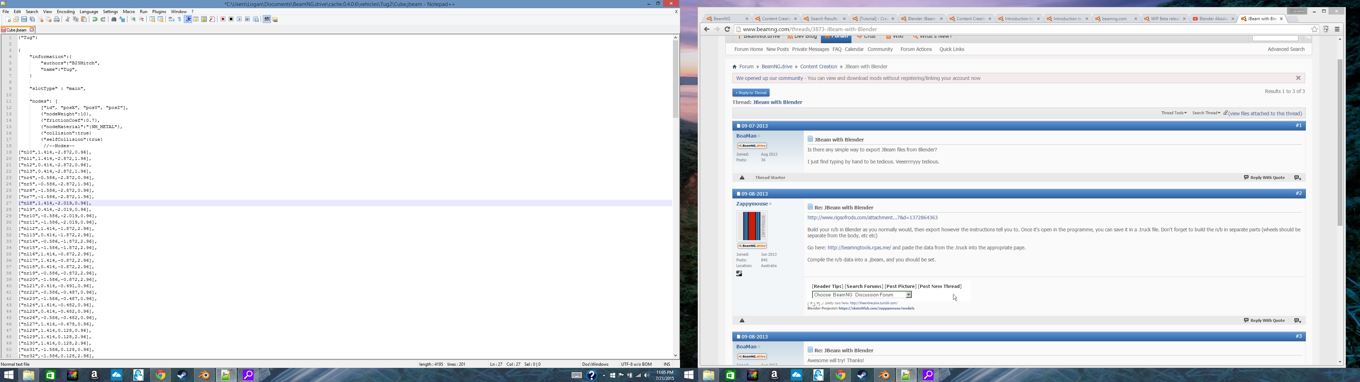Print the current document from the toolbar
Image resolution: width=1360 pixels, height=382 pixels.
pos(57,19)
